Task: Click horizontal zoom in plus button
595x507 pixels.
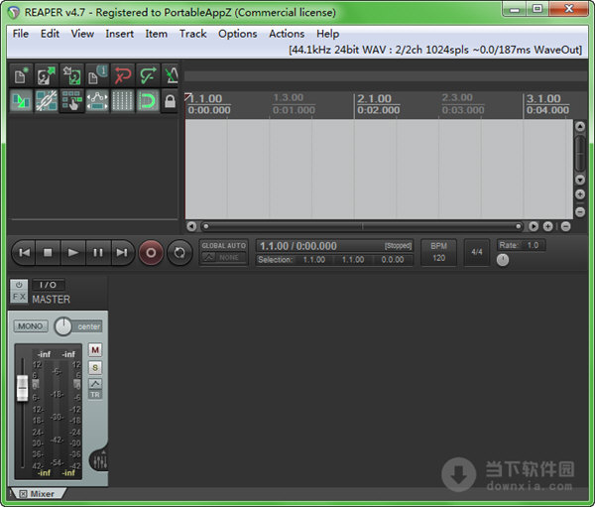Action: [x=547, y=226]
